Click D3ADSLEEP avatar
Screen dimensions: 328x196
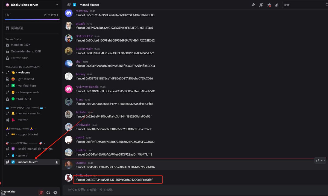coord(69,38)
